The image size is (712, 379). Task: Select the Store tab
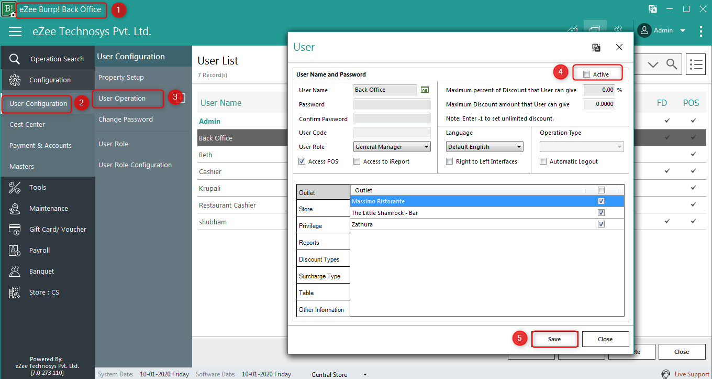click(323, 209)
